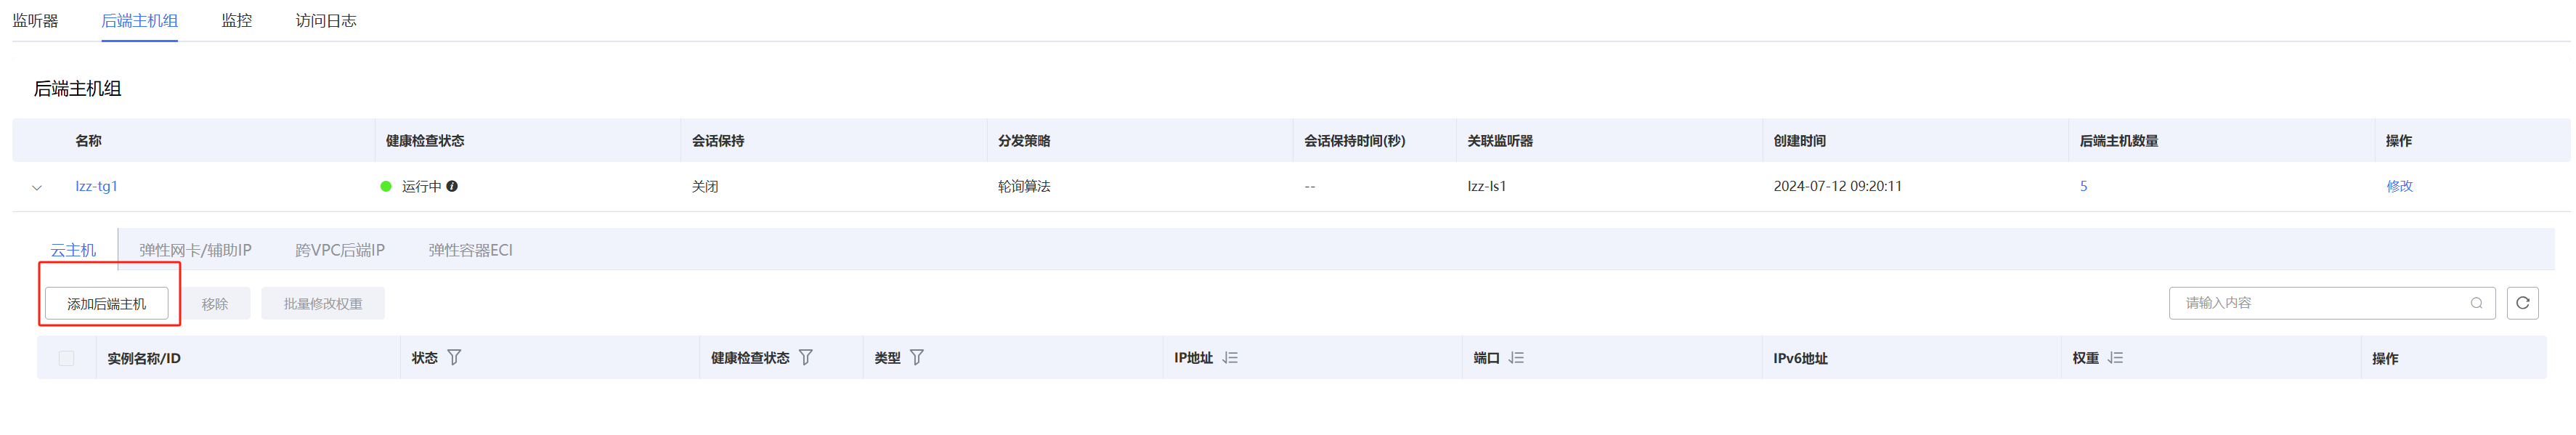
Task: Click the refresh icon beside search box
Action: [2521, 303]
